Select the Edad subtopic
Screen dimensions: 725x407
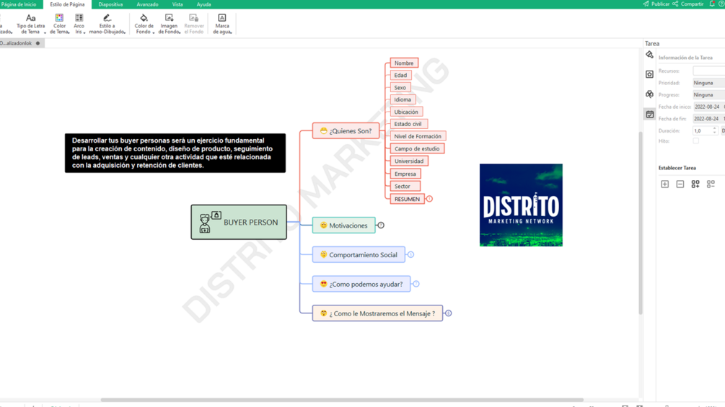[400, 75]
